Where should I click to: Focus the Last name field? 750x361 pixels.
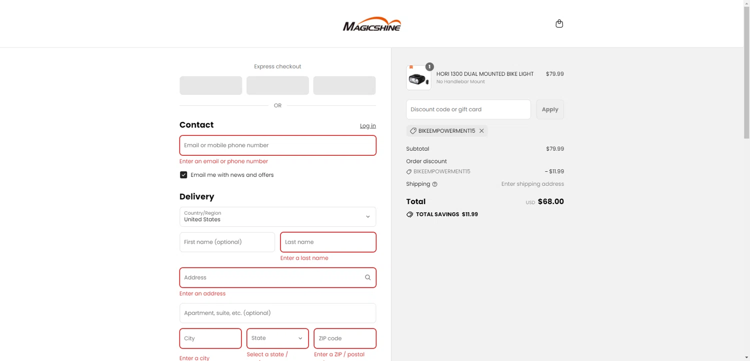tap(328, 242)
